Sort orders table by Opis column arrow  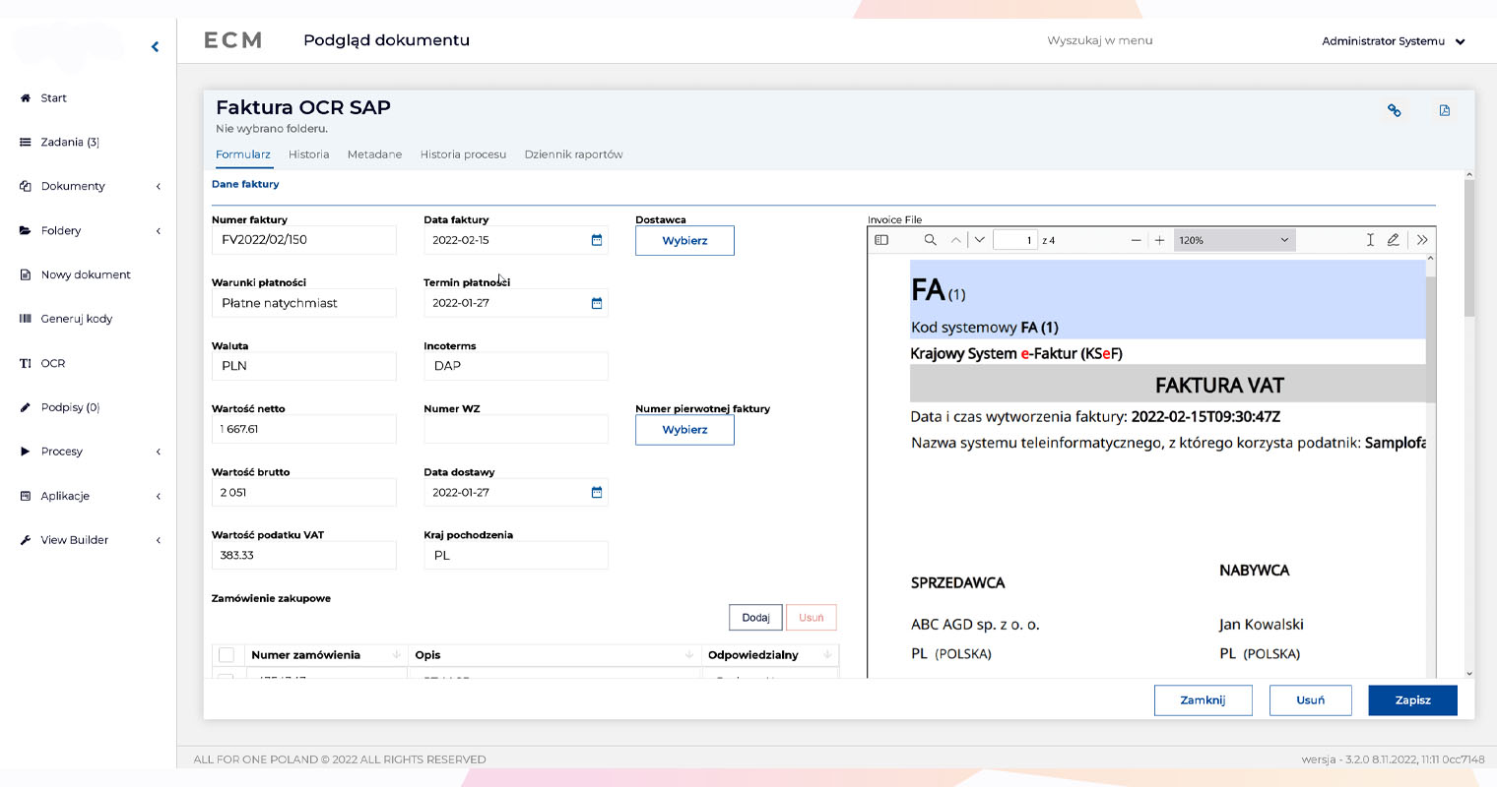click(x=688, y=655)
